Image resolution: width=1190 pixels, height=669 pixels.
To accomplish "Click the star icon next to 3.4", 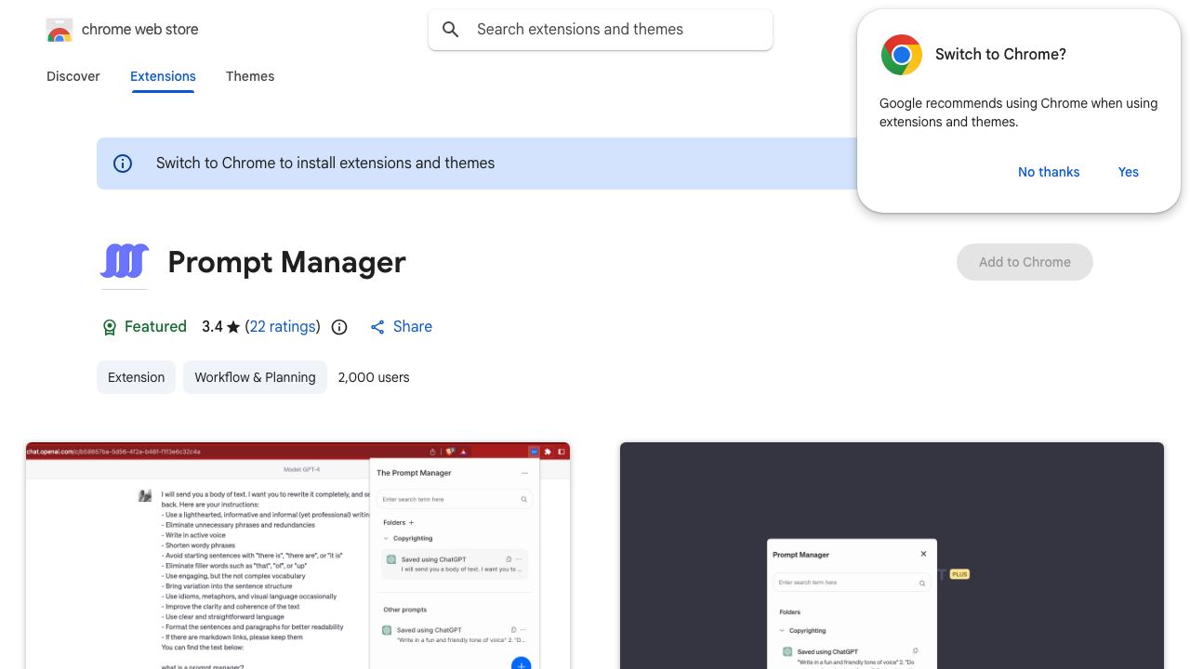I will tap(233, 327).
